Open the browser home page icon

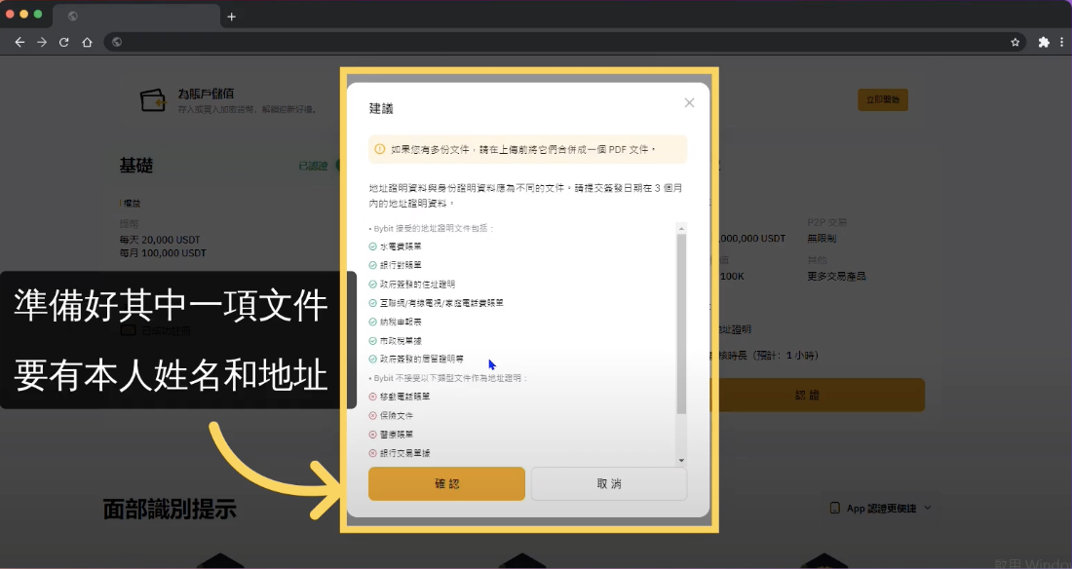coord(87,43)
